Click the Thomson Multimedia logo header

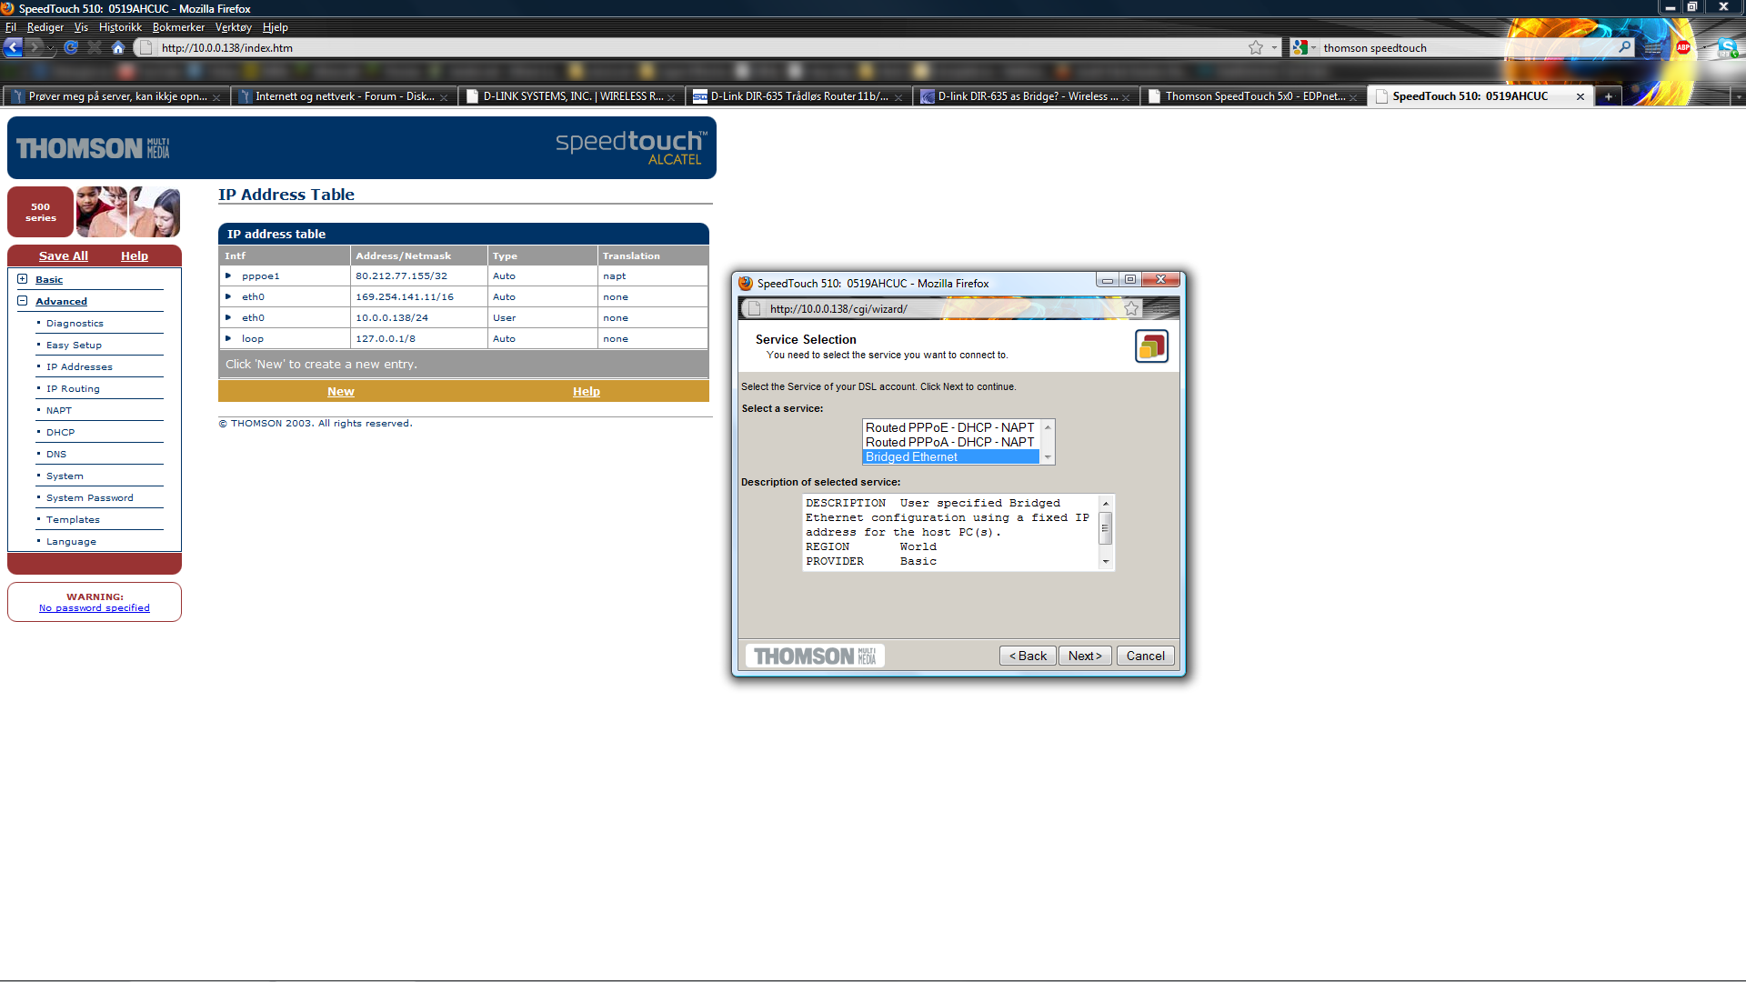(x=92, y=148)
